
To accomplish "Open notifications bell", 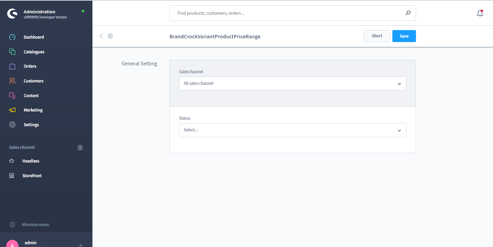I will coord(480,13).
